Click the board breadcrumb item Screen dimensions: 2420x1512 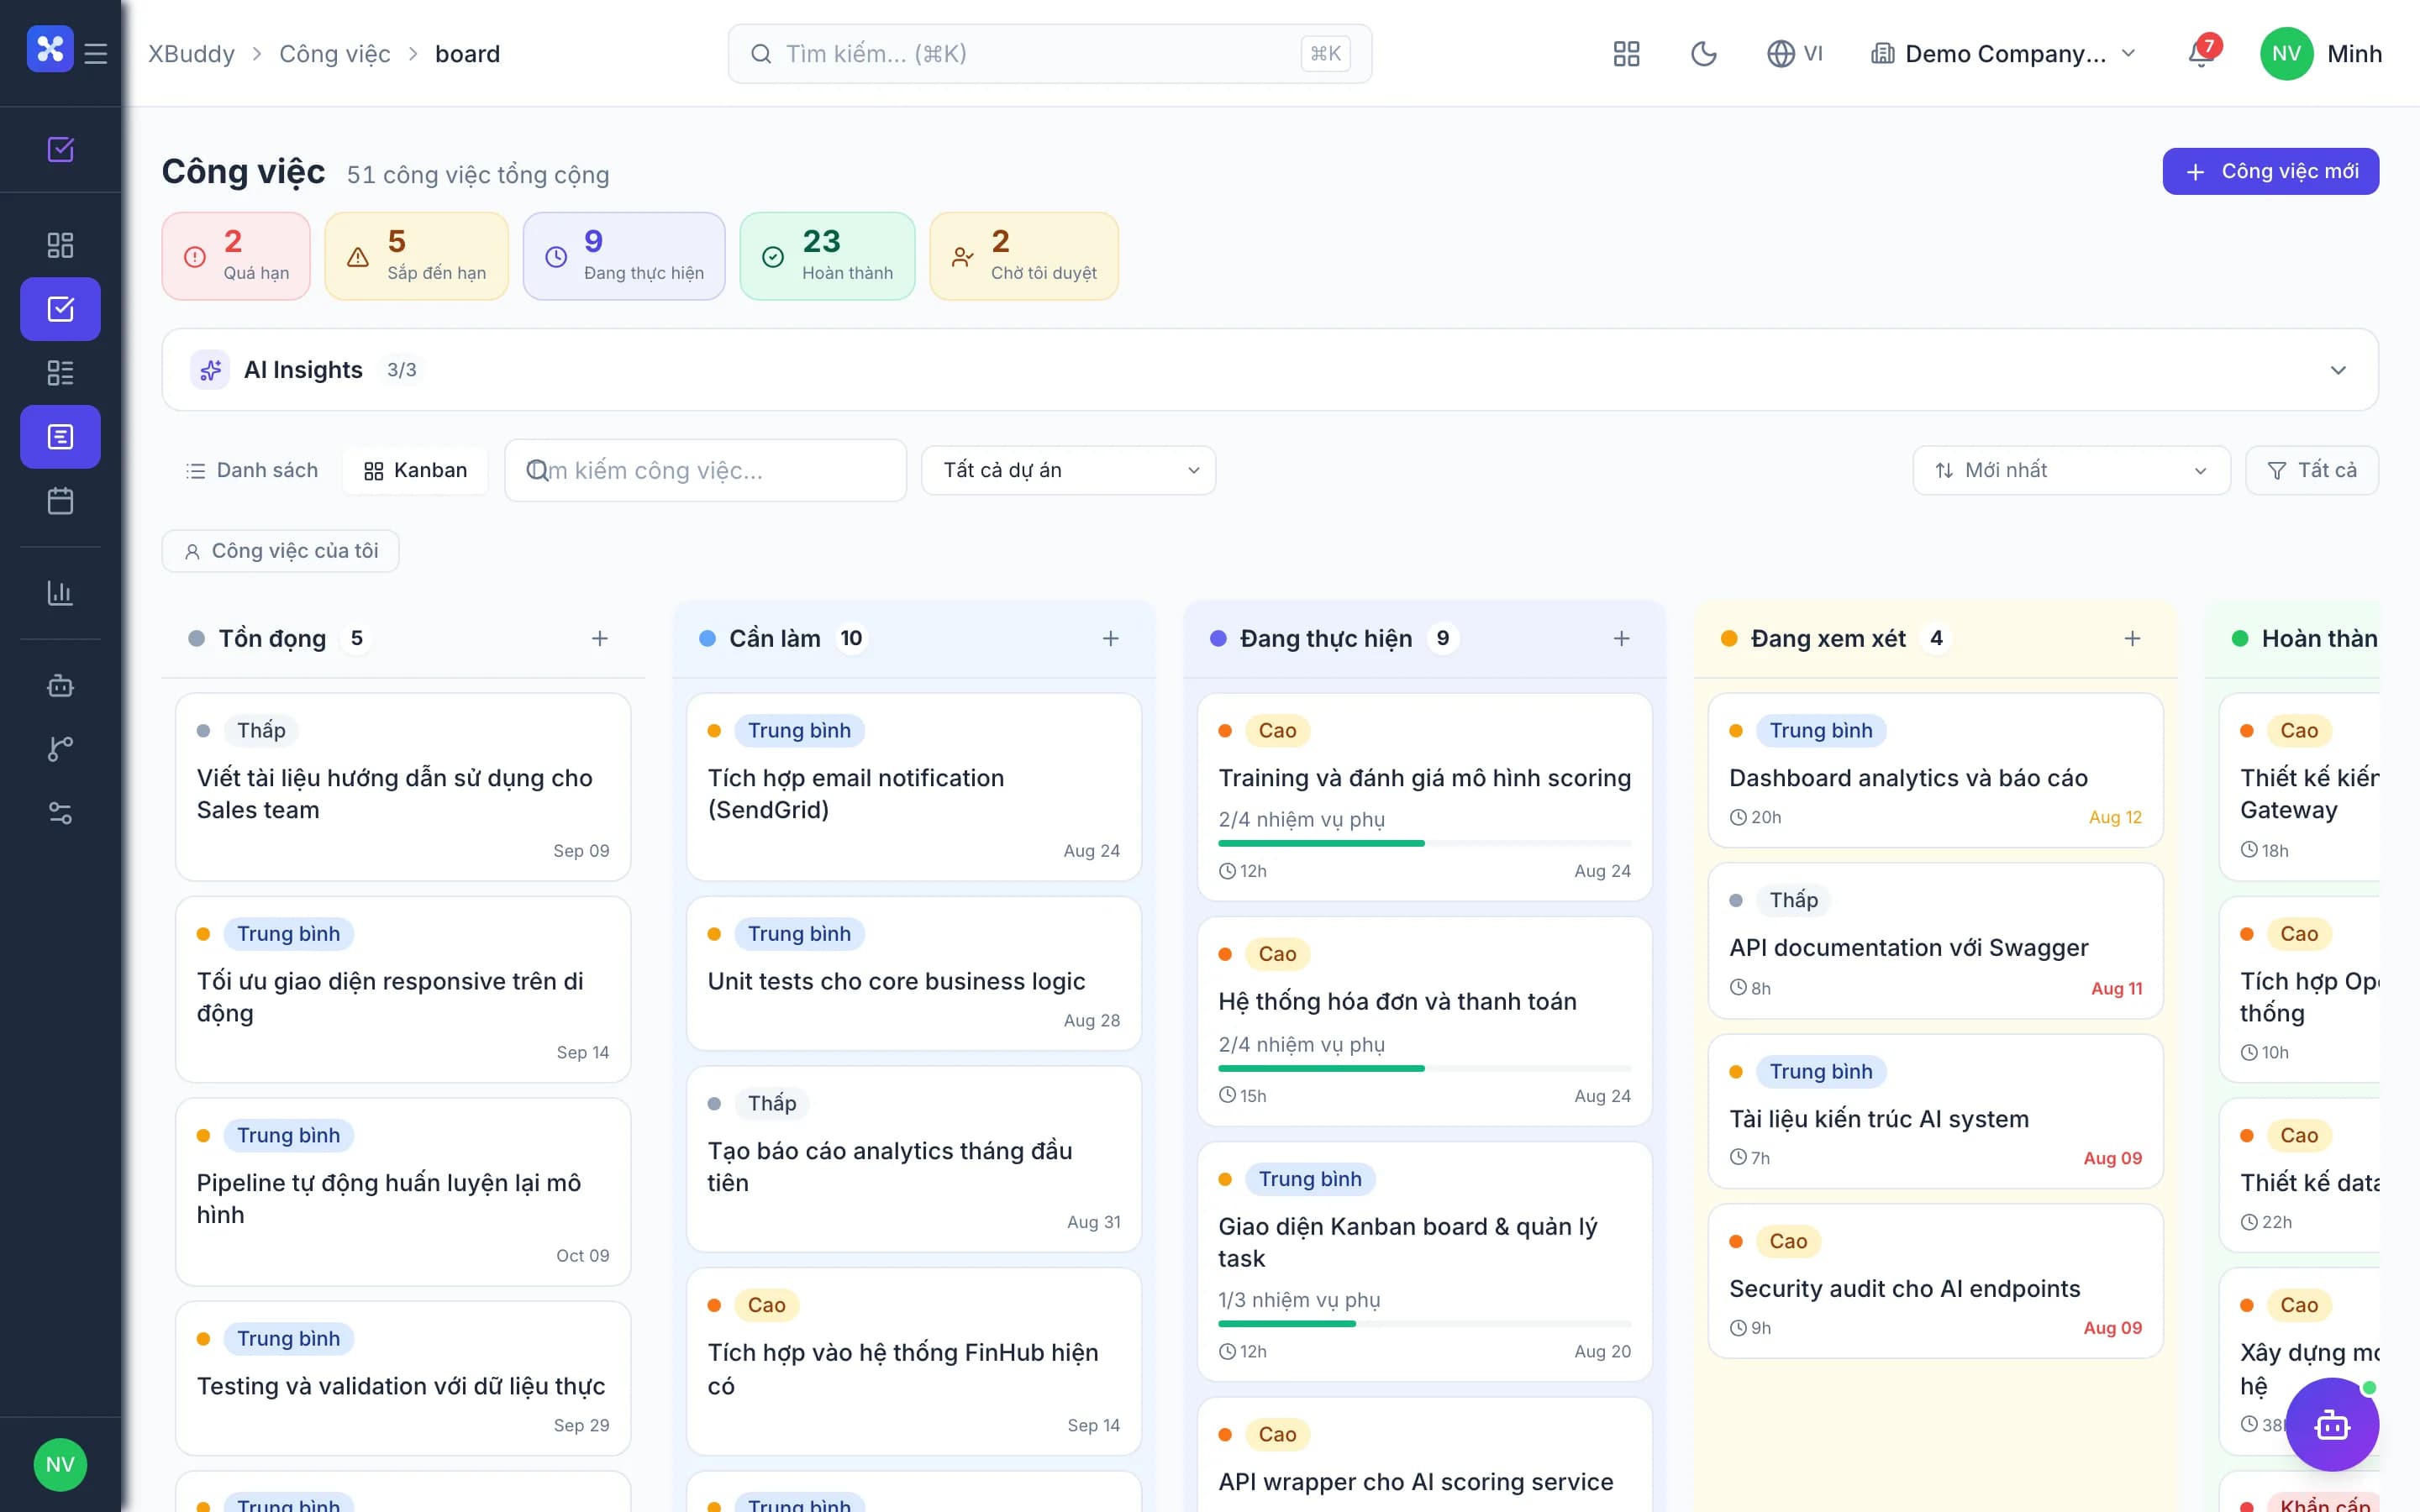467,54
